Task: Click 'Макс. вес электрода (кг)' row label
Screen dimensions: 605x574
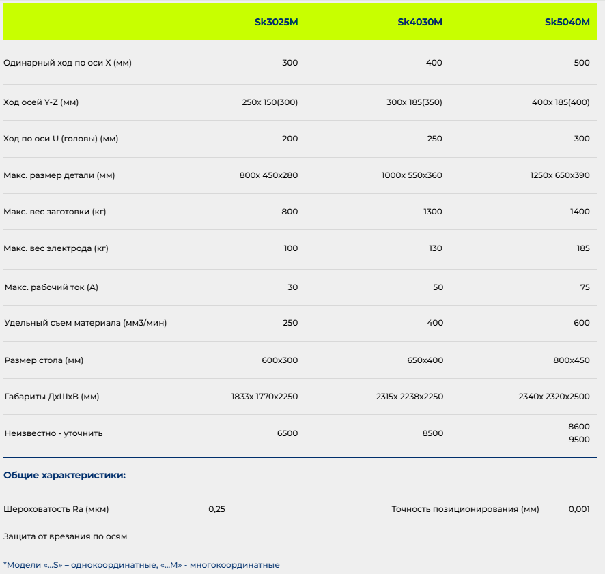Action: 56,248
